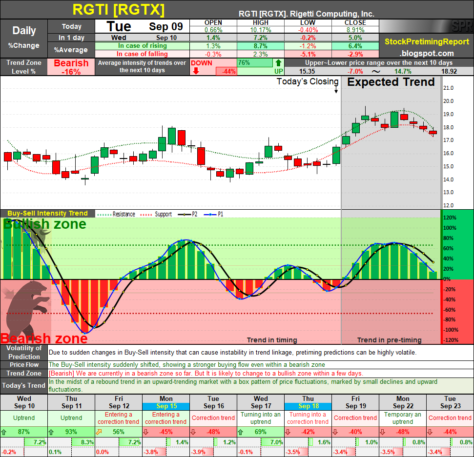Click the red dotted Support legend marker

(x=146, y=215)
